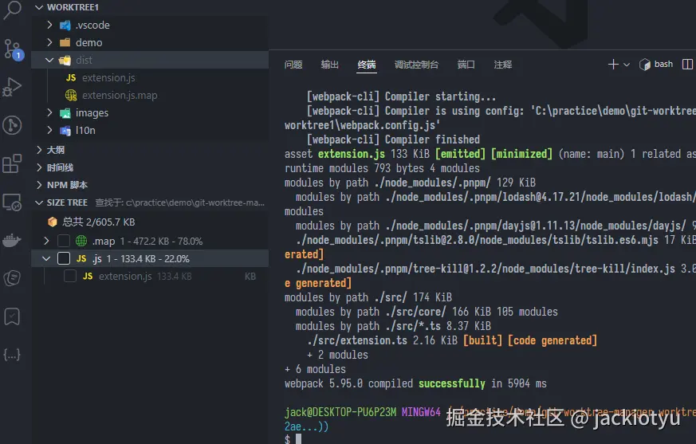Open the terminal launch profile dropdown arrow
Screen dimensions: 696x444
pyautogui.click(x=627, y=65)
